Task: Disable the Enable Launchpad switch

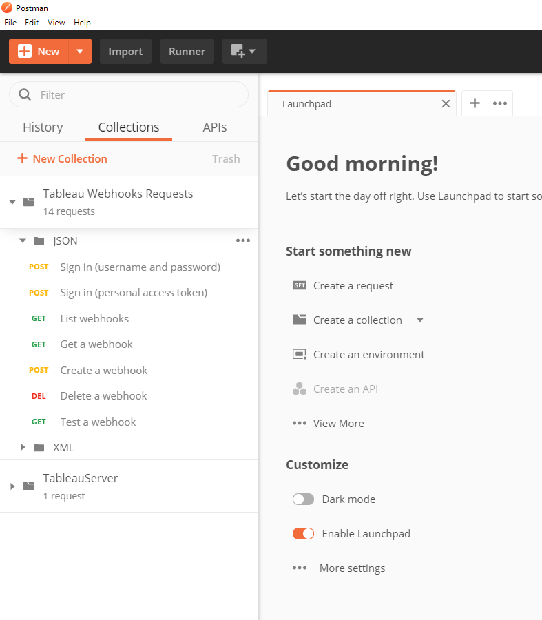Action: [303, 533]
